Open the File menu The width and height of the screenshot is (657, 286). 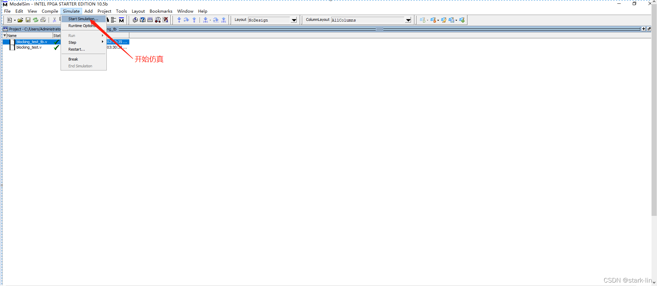[x=7, y=11]
